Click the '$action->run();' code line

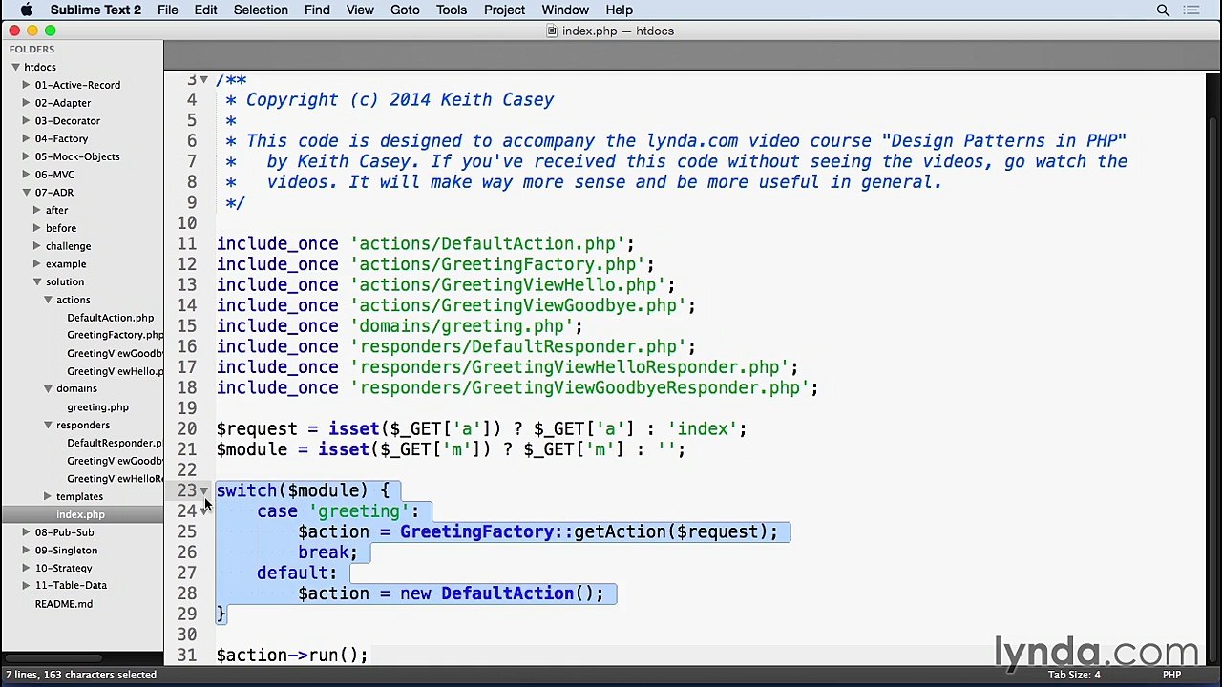point(292,656)
